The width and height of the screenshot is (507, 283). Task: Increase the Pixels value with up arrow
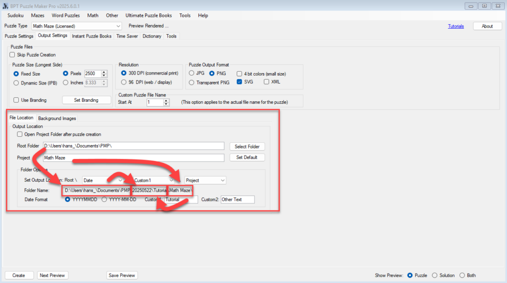click(103, 72)
